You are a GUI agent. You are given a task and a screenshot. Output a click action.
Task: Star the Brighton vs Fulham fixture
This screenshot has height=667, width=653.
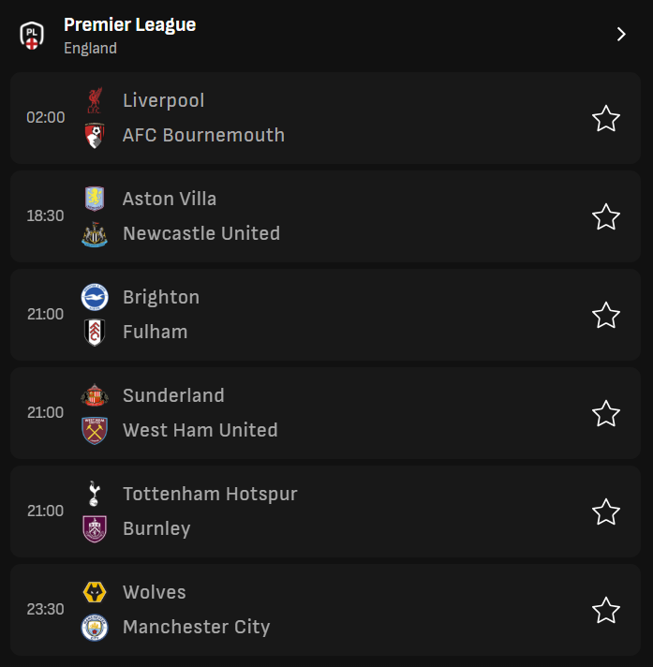click(x=606, y=315)
